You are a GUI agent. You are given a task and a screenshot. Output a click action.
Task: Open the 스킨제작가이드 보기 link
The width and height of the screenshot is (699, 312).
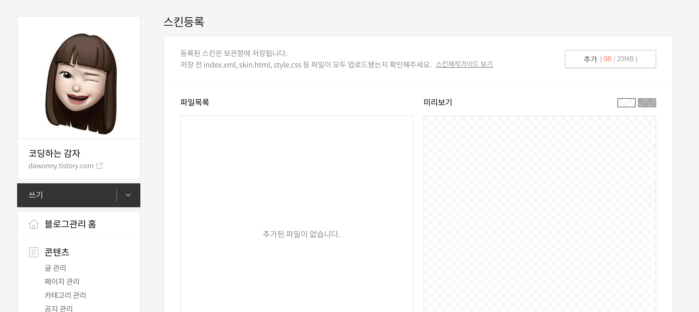464,64
